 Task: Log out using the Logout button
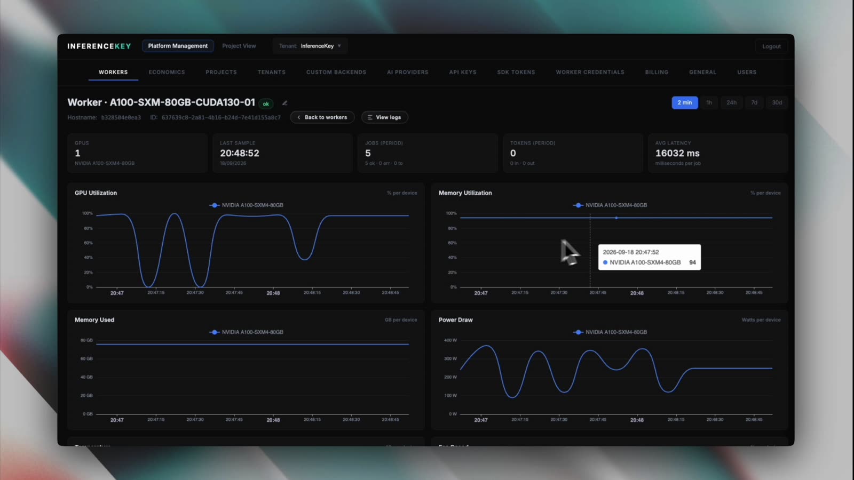[771, 46]
